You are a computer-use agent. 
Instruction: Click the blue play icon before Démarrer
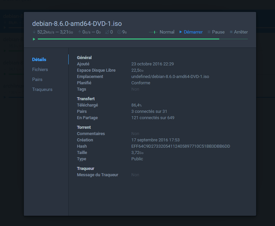(x=180, y=32)
